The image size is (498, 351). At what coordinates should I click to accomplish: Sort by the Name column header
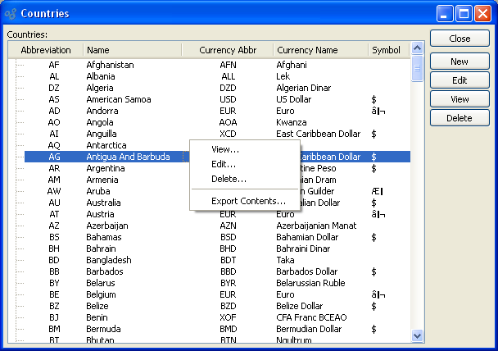click(131, 50)
